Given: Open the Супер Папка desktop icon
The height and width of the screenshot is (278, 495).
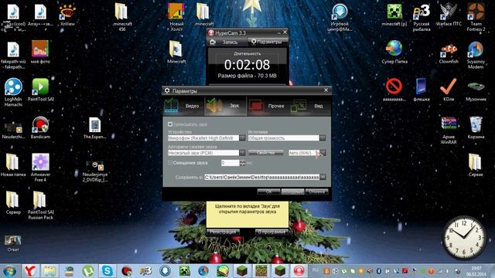Looking at the screenshot, I should (394, 53).
